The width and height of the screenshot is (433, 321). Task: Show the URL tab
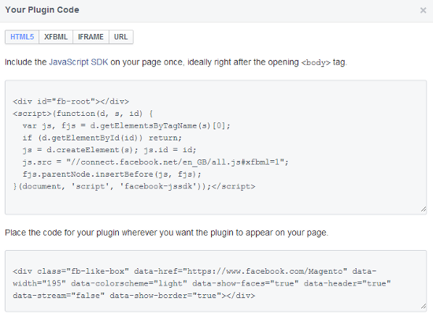click(x=121, y=37)
